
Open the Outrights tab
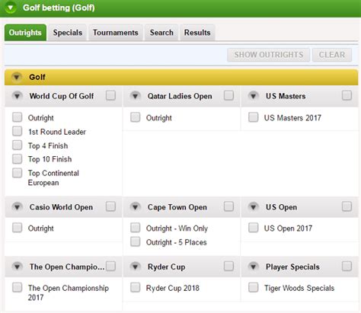(x=25, y=33)
